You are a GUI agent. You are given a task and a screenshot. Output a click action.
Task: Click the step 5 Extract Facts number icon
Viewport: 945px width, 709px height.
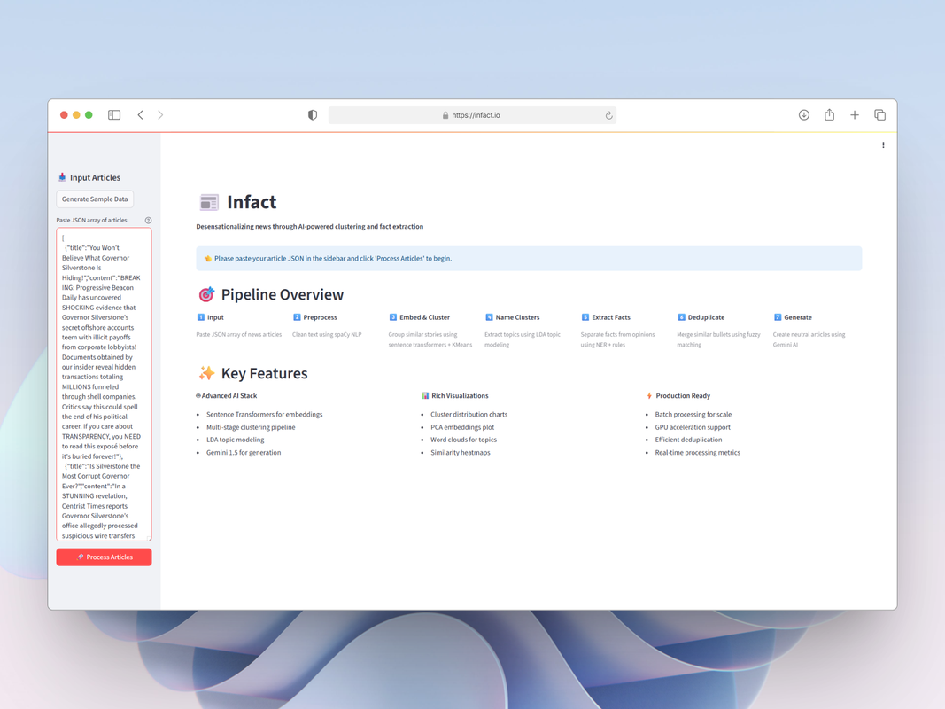click(x=585, y=317)
